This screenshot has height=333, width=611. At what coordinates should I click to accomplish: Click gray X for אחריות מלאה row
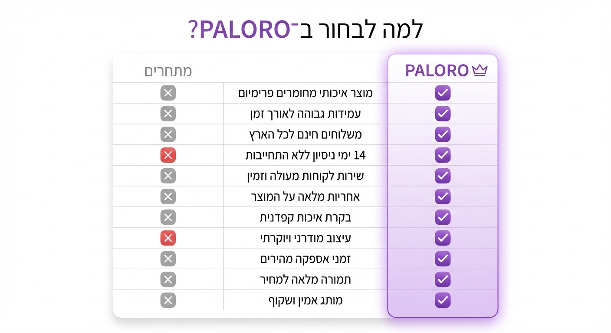coord(168,197)
